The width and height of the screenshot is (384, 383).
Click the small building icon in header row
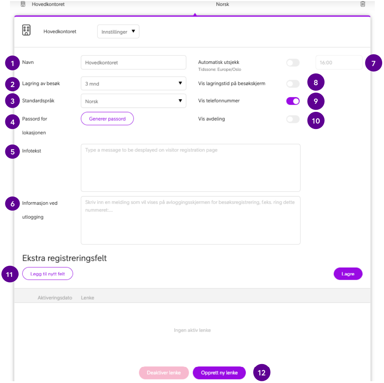coord(23,4)
